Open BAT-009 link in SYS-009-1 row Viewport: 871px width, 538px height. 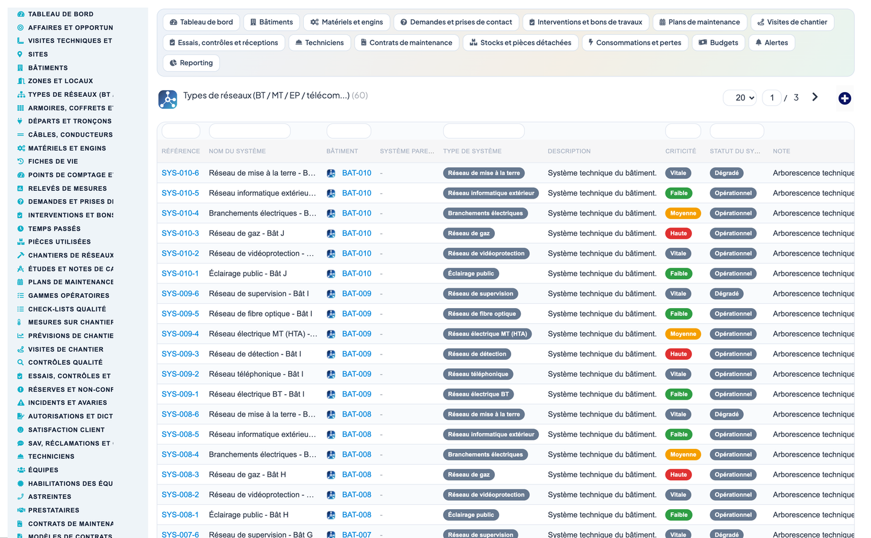coord(357,394)
